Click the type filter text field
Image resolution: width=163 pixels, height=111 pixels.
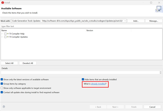81,26
